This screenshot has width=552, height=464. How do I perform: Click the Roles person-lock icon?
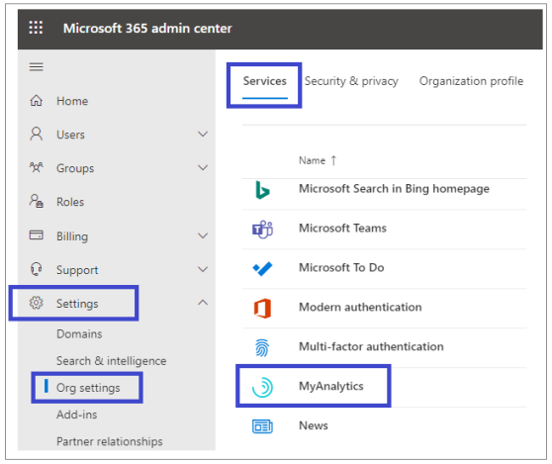tap(37, 202)
